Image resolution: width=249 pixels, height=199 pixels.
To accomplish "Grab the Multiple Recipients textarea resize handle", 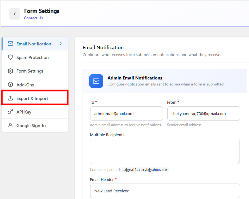I will coord(238,162).
